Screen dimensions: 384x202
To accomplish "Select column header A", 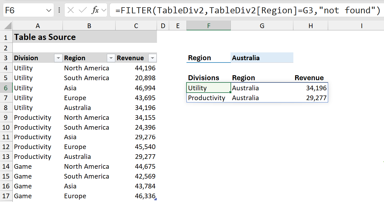I will tap(38, 26).
